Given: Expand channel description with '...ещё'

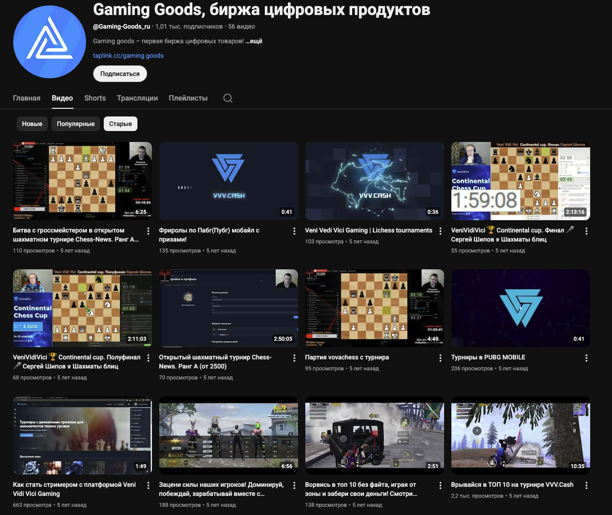Looking at the screenshot, I should tap(254, 41).
